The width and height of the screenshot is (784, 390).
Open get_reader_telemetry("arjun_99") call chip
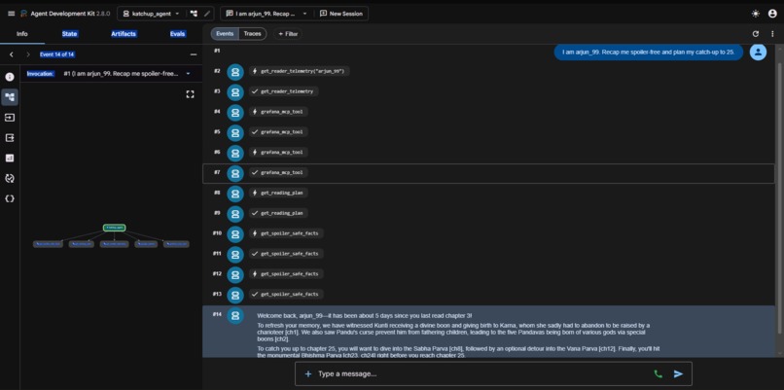tap(300, 71)
